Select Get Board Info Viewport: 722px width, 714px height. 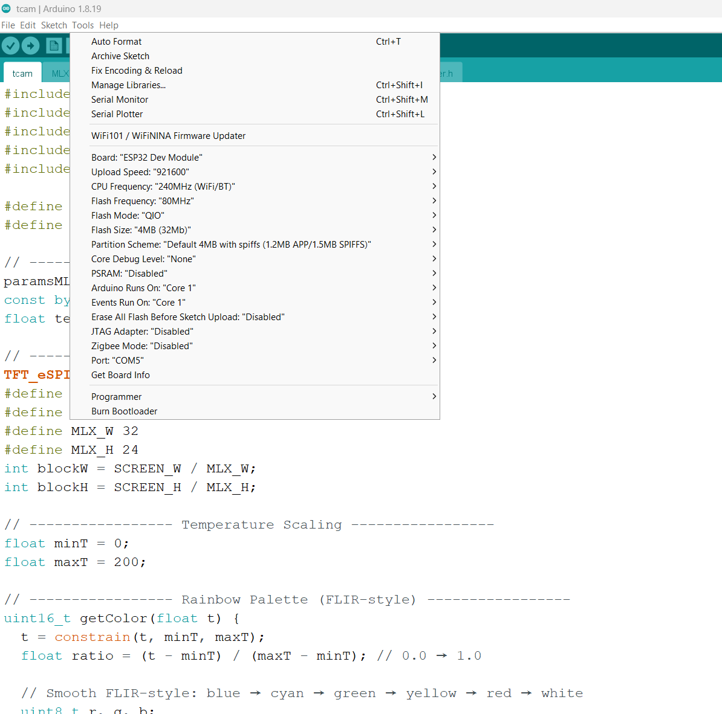click(255, 375)
